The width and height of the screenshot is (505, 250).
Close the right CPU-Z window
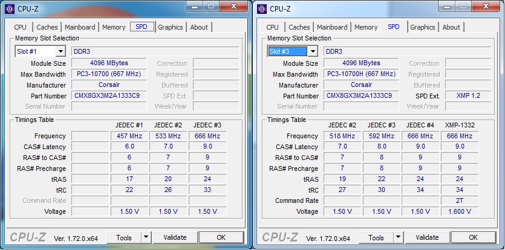click(x=486, y=6)
